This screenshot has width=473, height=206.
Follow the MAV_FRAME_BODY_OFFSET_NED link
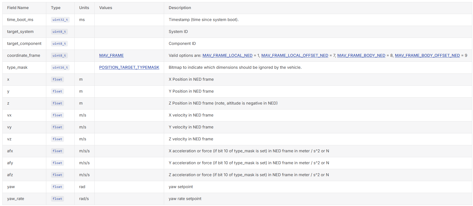point(427,56)
